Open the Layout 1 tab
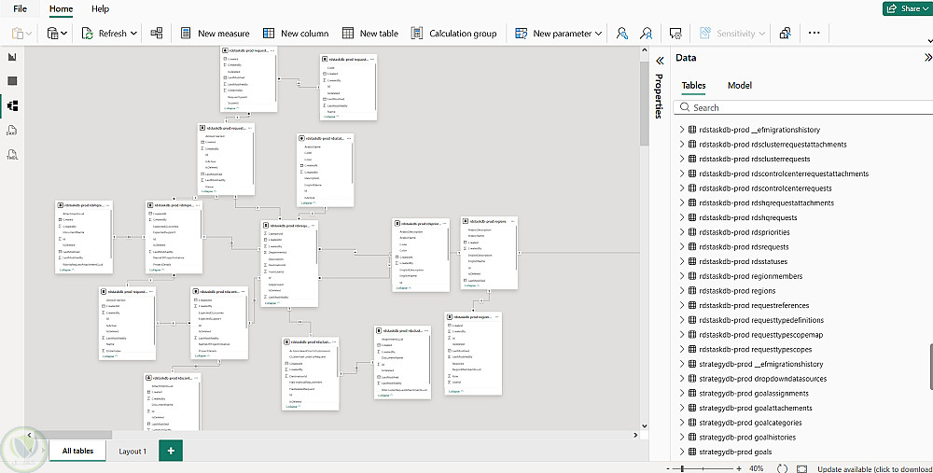The height and width of the screenshot is (473, 933). click(132, 451)
